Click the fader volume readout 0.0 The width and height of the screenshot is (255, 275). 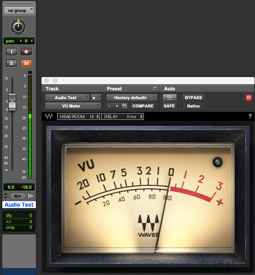point(11,187)
